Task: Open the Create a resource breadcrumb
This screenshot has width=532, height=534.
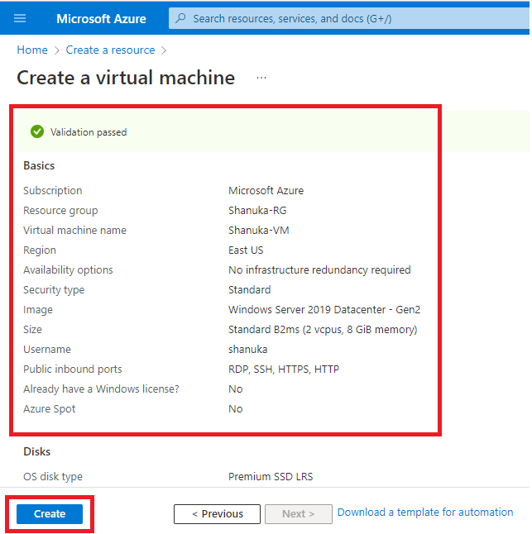Action: pyautogui.click(x=110, y=50)
